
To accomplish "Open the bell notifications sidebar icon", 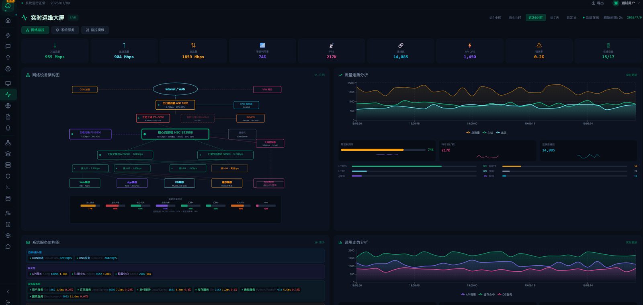I will click(x=8, y=128).
